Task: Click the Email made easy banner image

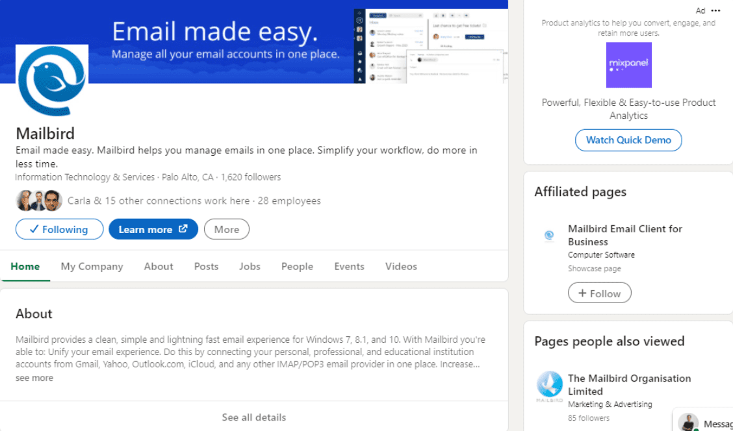Action: tap(254, 42)
